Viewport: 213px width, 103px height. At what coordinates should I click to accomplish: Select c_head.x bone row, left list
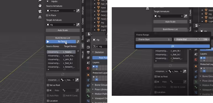(x=61, y=52)
